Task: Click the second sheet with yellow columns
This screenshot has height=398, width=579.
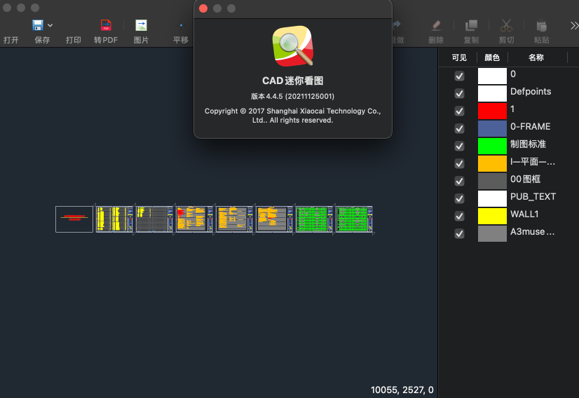Action: pos(114,219)
